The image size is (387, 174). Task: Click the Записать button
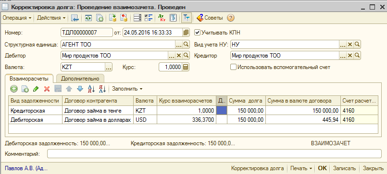point(345,168)
